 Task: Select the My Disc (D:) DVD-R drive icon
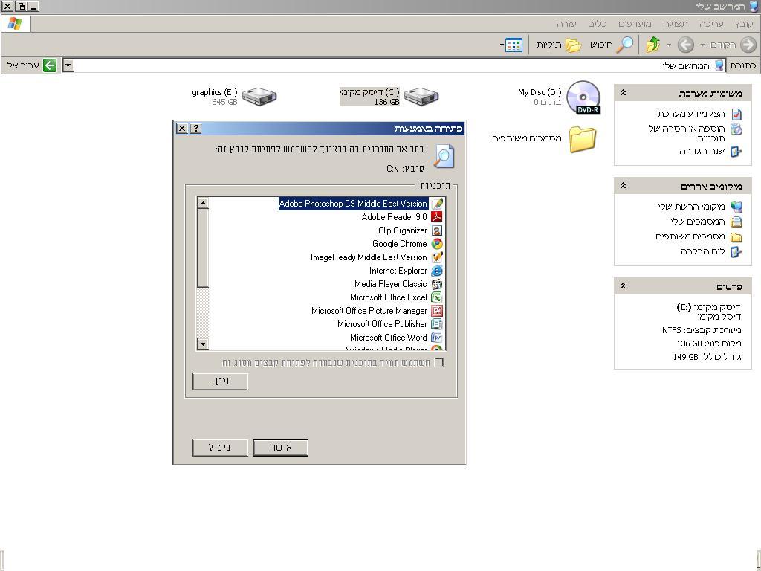pyautogui.click(x=583, y=97)
